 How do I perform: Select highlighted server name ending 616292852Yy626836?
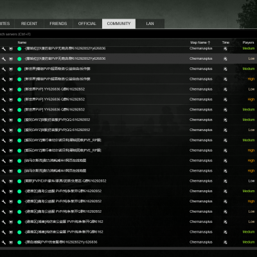pos(65,58)
